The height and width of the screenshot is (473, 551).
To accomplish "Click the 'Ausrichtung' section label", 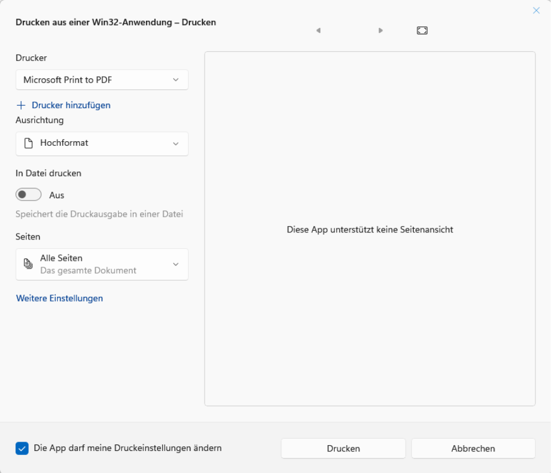I will tap(40, 120).
